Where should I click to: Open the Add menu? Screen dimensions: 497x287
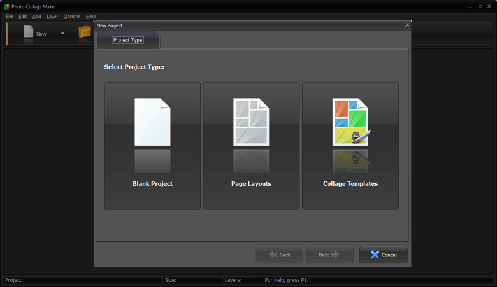click(37, 16)
